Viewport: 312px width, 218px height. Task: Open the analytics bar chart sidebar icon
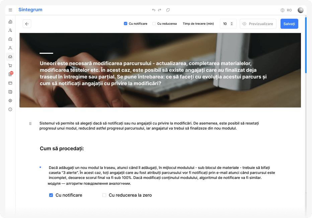(x=10, y=22)
